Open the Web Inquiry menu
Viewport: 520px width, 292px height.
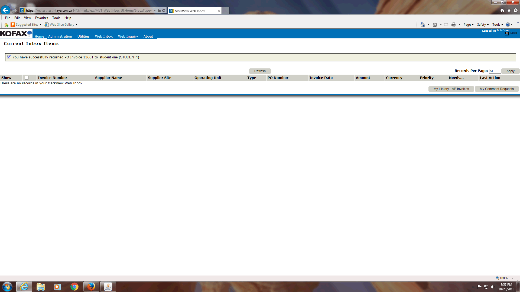coord(128,36)
